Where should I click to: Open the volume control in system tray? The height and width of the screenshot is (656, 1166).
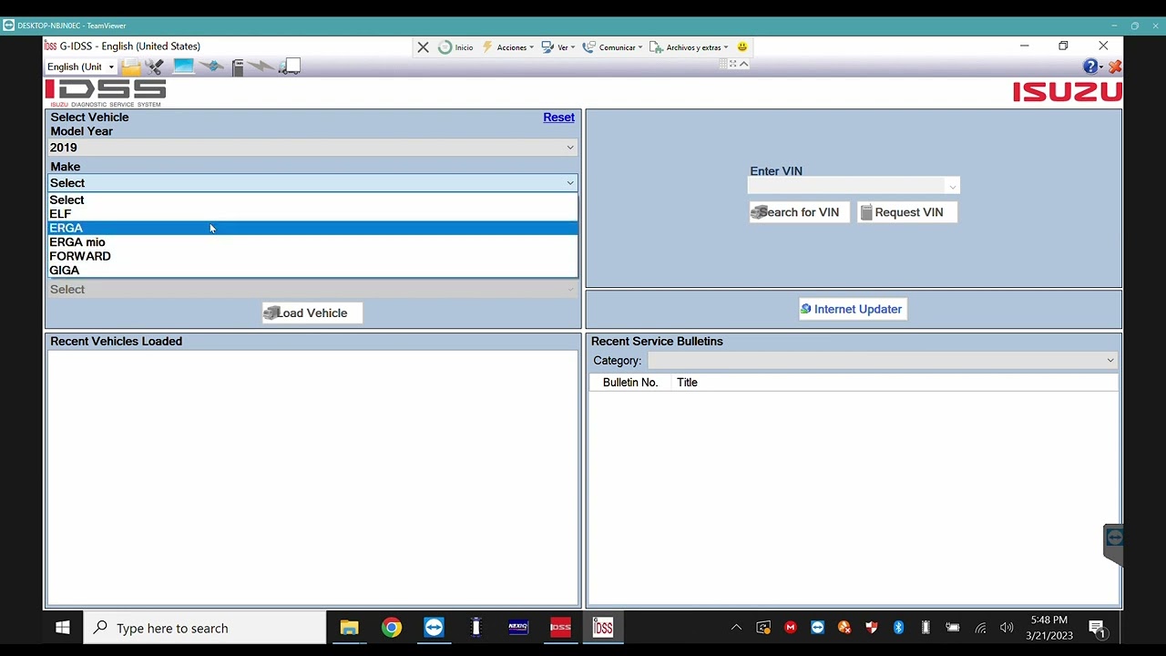[1007, 628]
